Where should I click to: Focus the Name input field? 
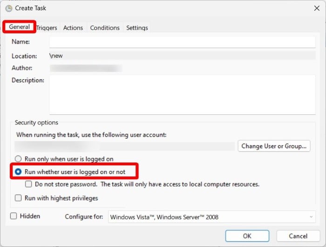(183, 42)
